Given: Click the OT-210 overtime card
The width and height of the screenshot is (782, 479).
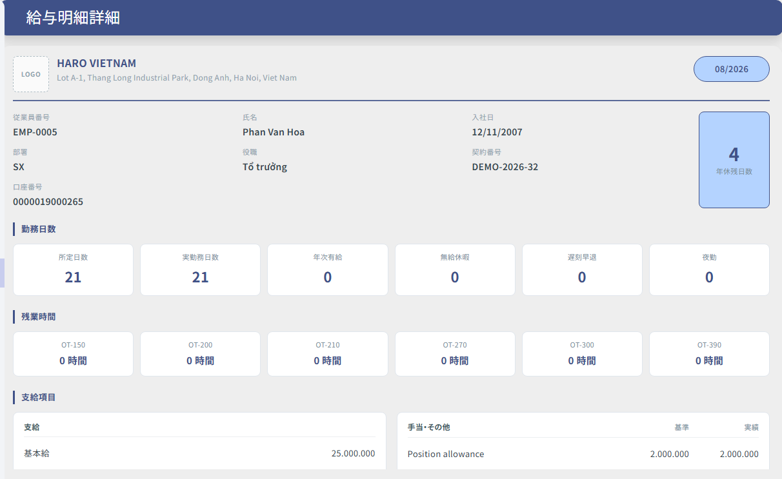Looking at the screenshot, I should click(328, 354).
